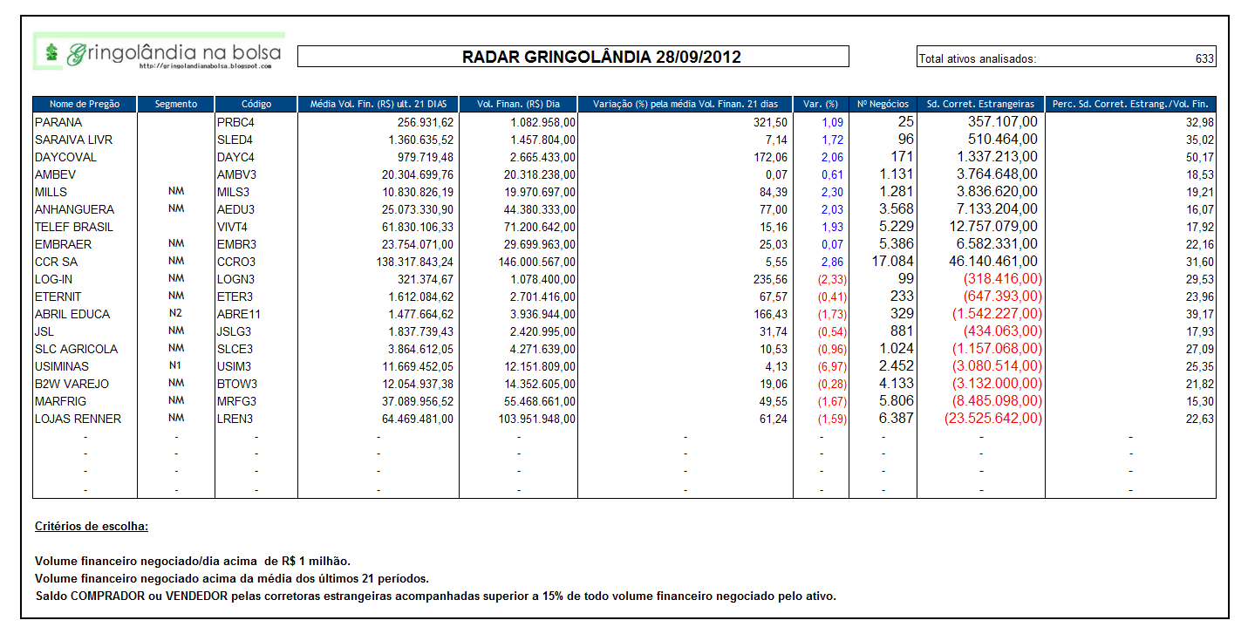Click the PRBC4 code cell
Viewport: 1248px width, 634px height.
pyautogui.click(x=235, y=122)
